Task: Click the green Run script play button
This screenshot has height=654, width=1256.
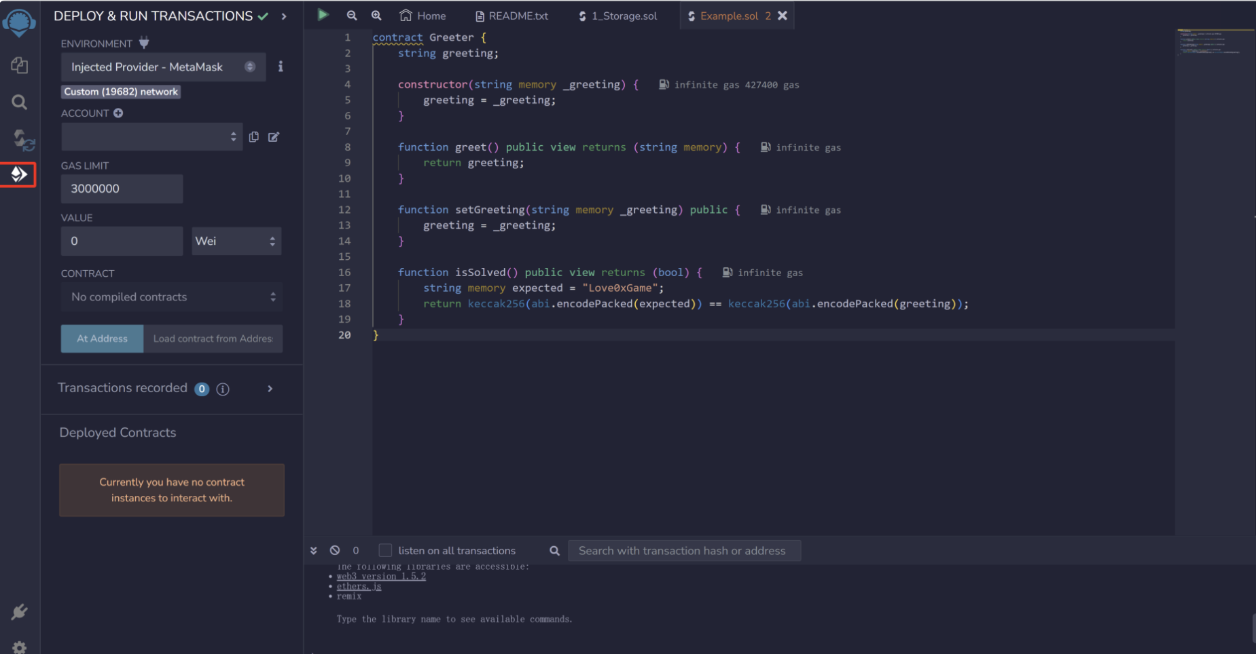Action: (323, 14)
